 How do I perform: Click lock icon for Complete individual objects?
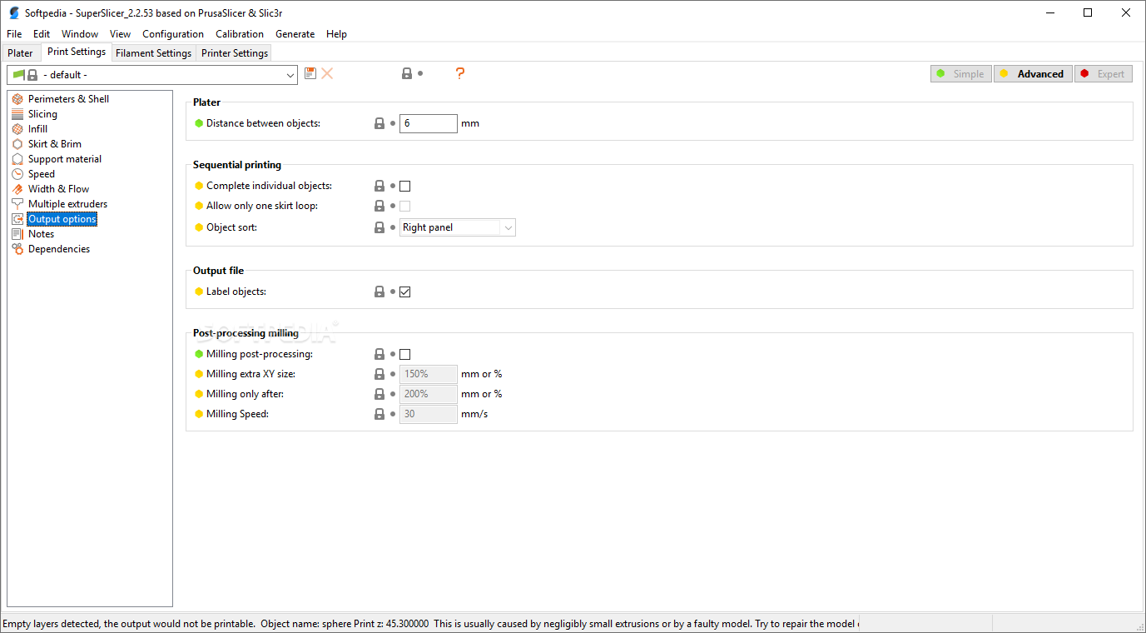pyautogui.click(x=380, y=186)
